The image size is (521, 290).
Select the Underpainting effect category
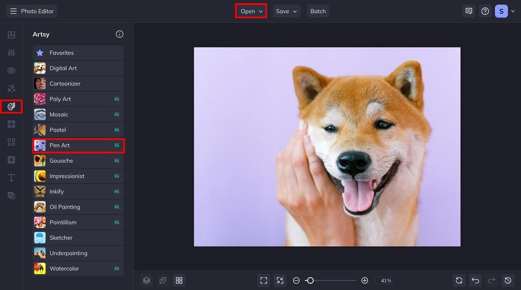point(78,253)
